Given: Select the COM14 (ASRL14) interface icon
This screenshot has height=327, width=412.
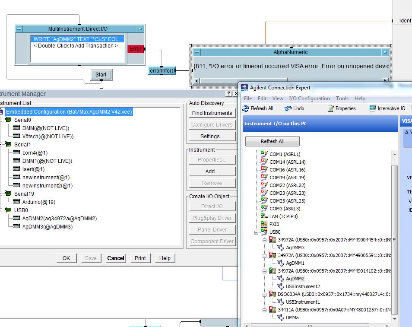Looking at the screenshot, I should pos(264,162).
